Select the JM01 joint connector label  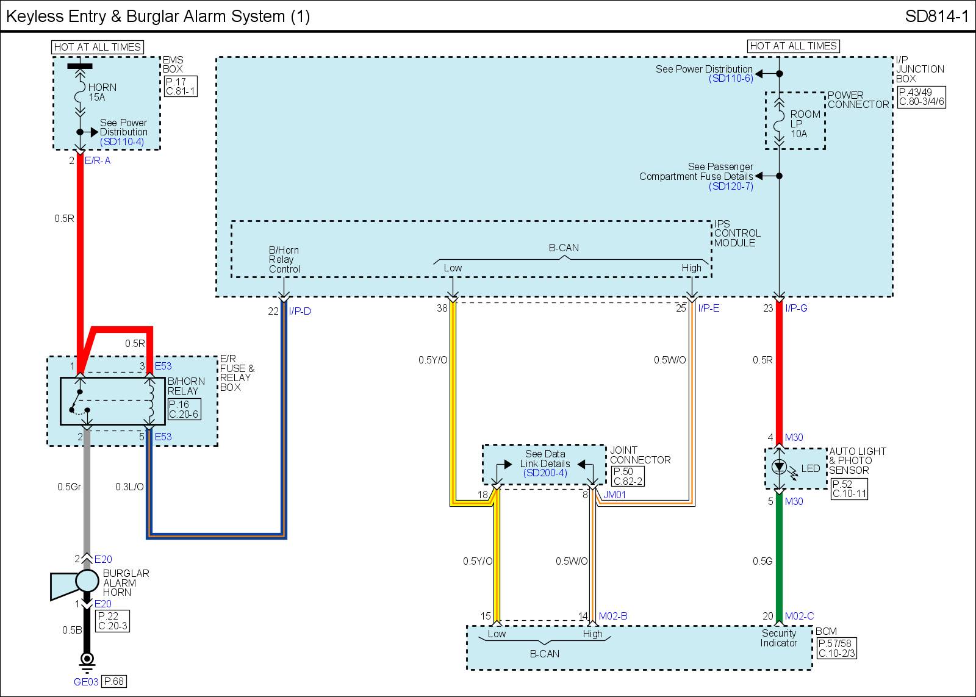tap(615, 495)
